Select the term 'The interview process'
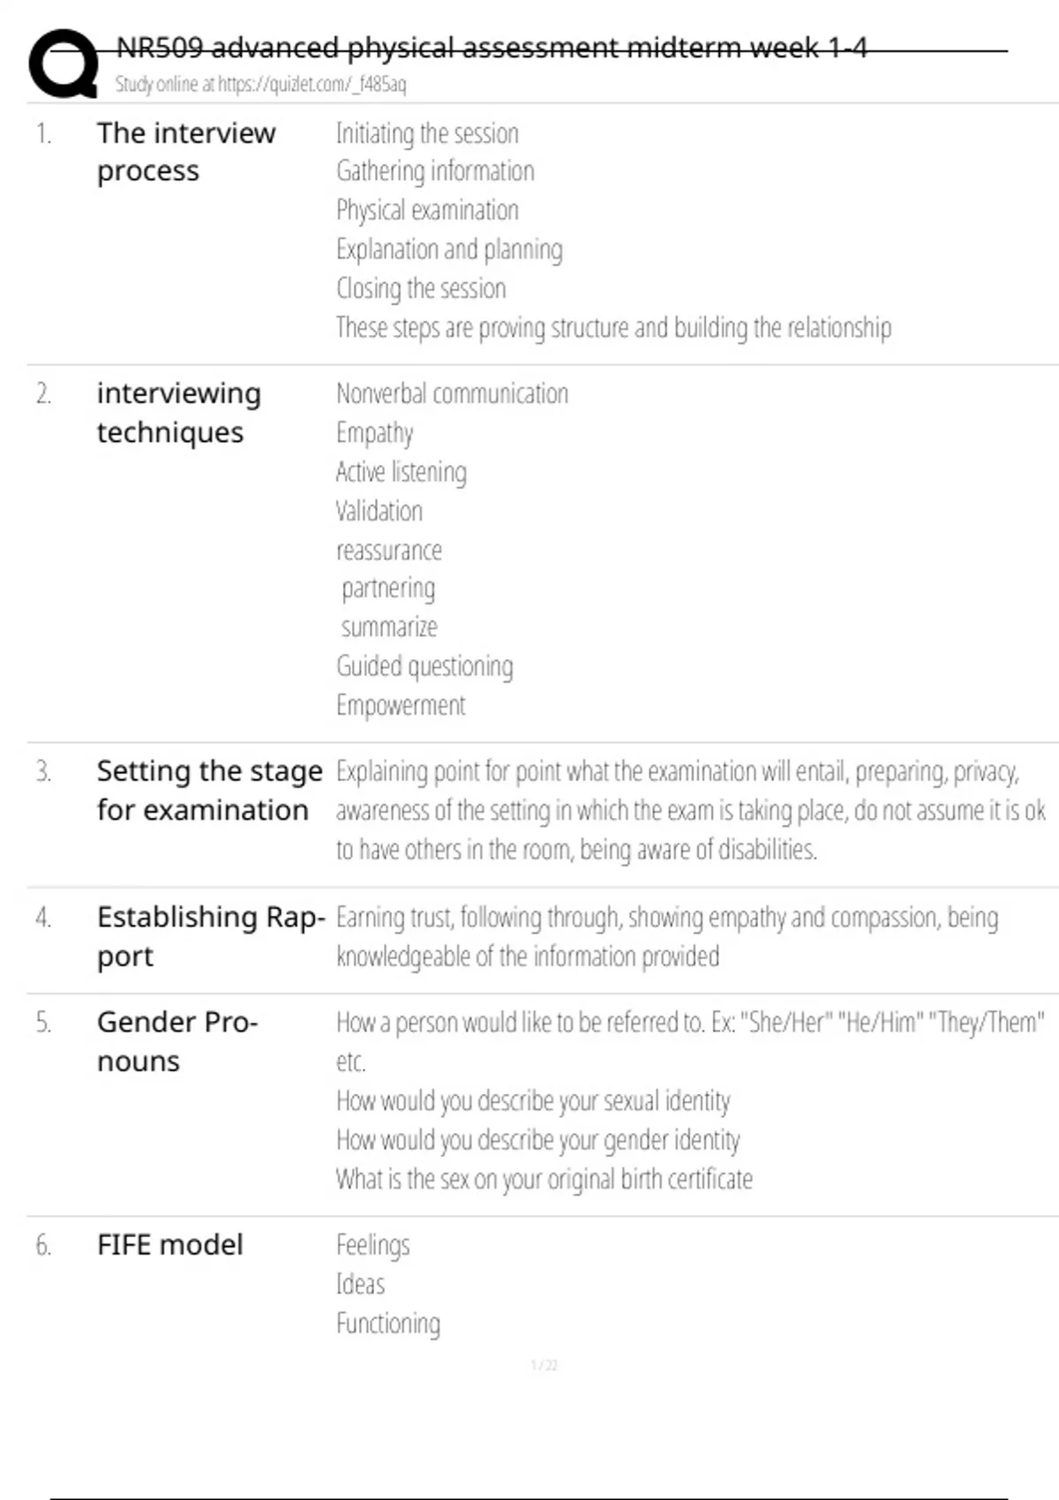 coord(185,152)
